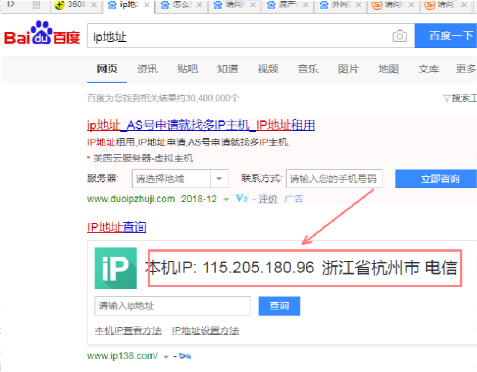Open the mobile device icon in browser toolbar
The width and height of the screenshot is (477, 372).
(x=36, y=5)
